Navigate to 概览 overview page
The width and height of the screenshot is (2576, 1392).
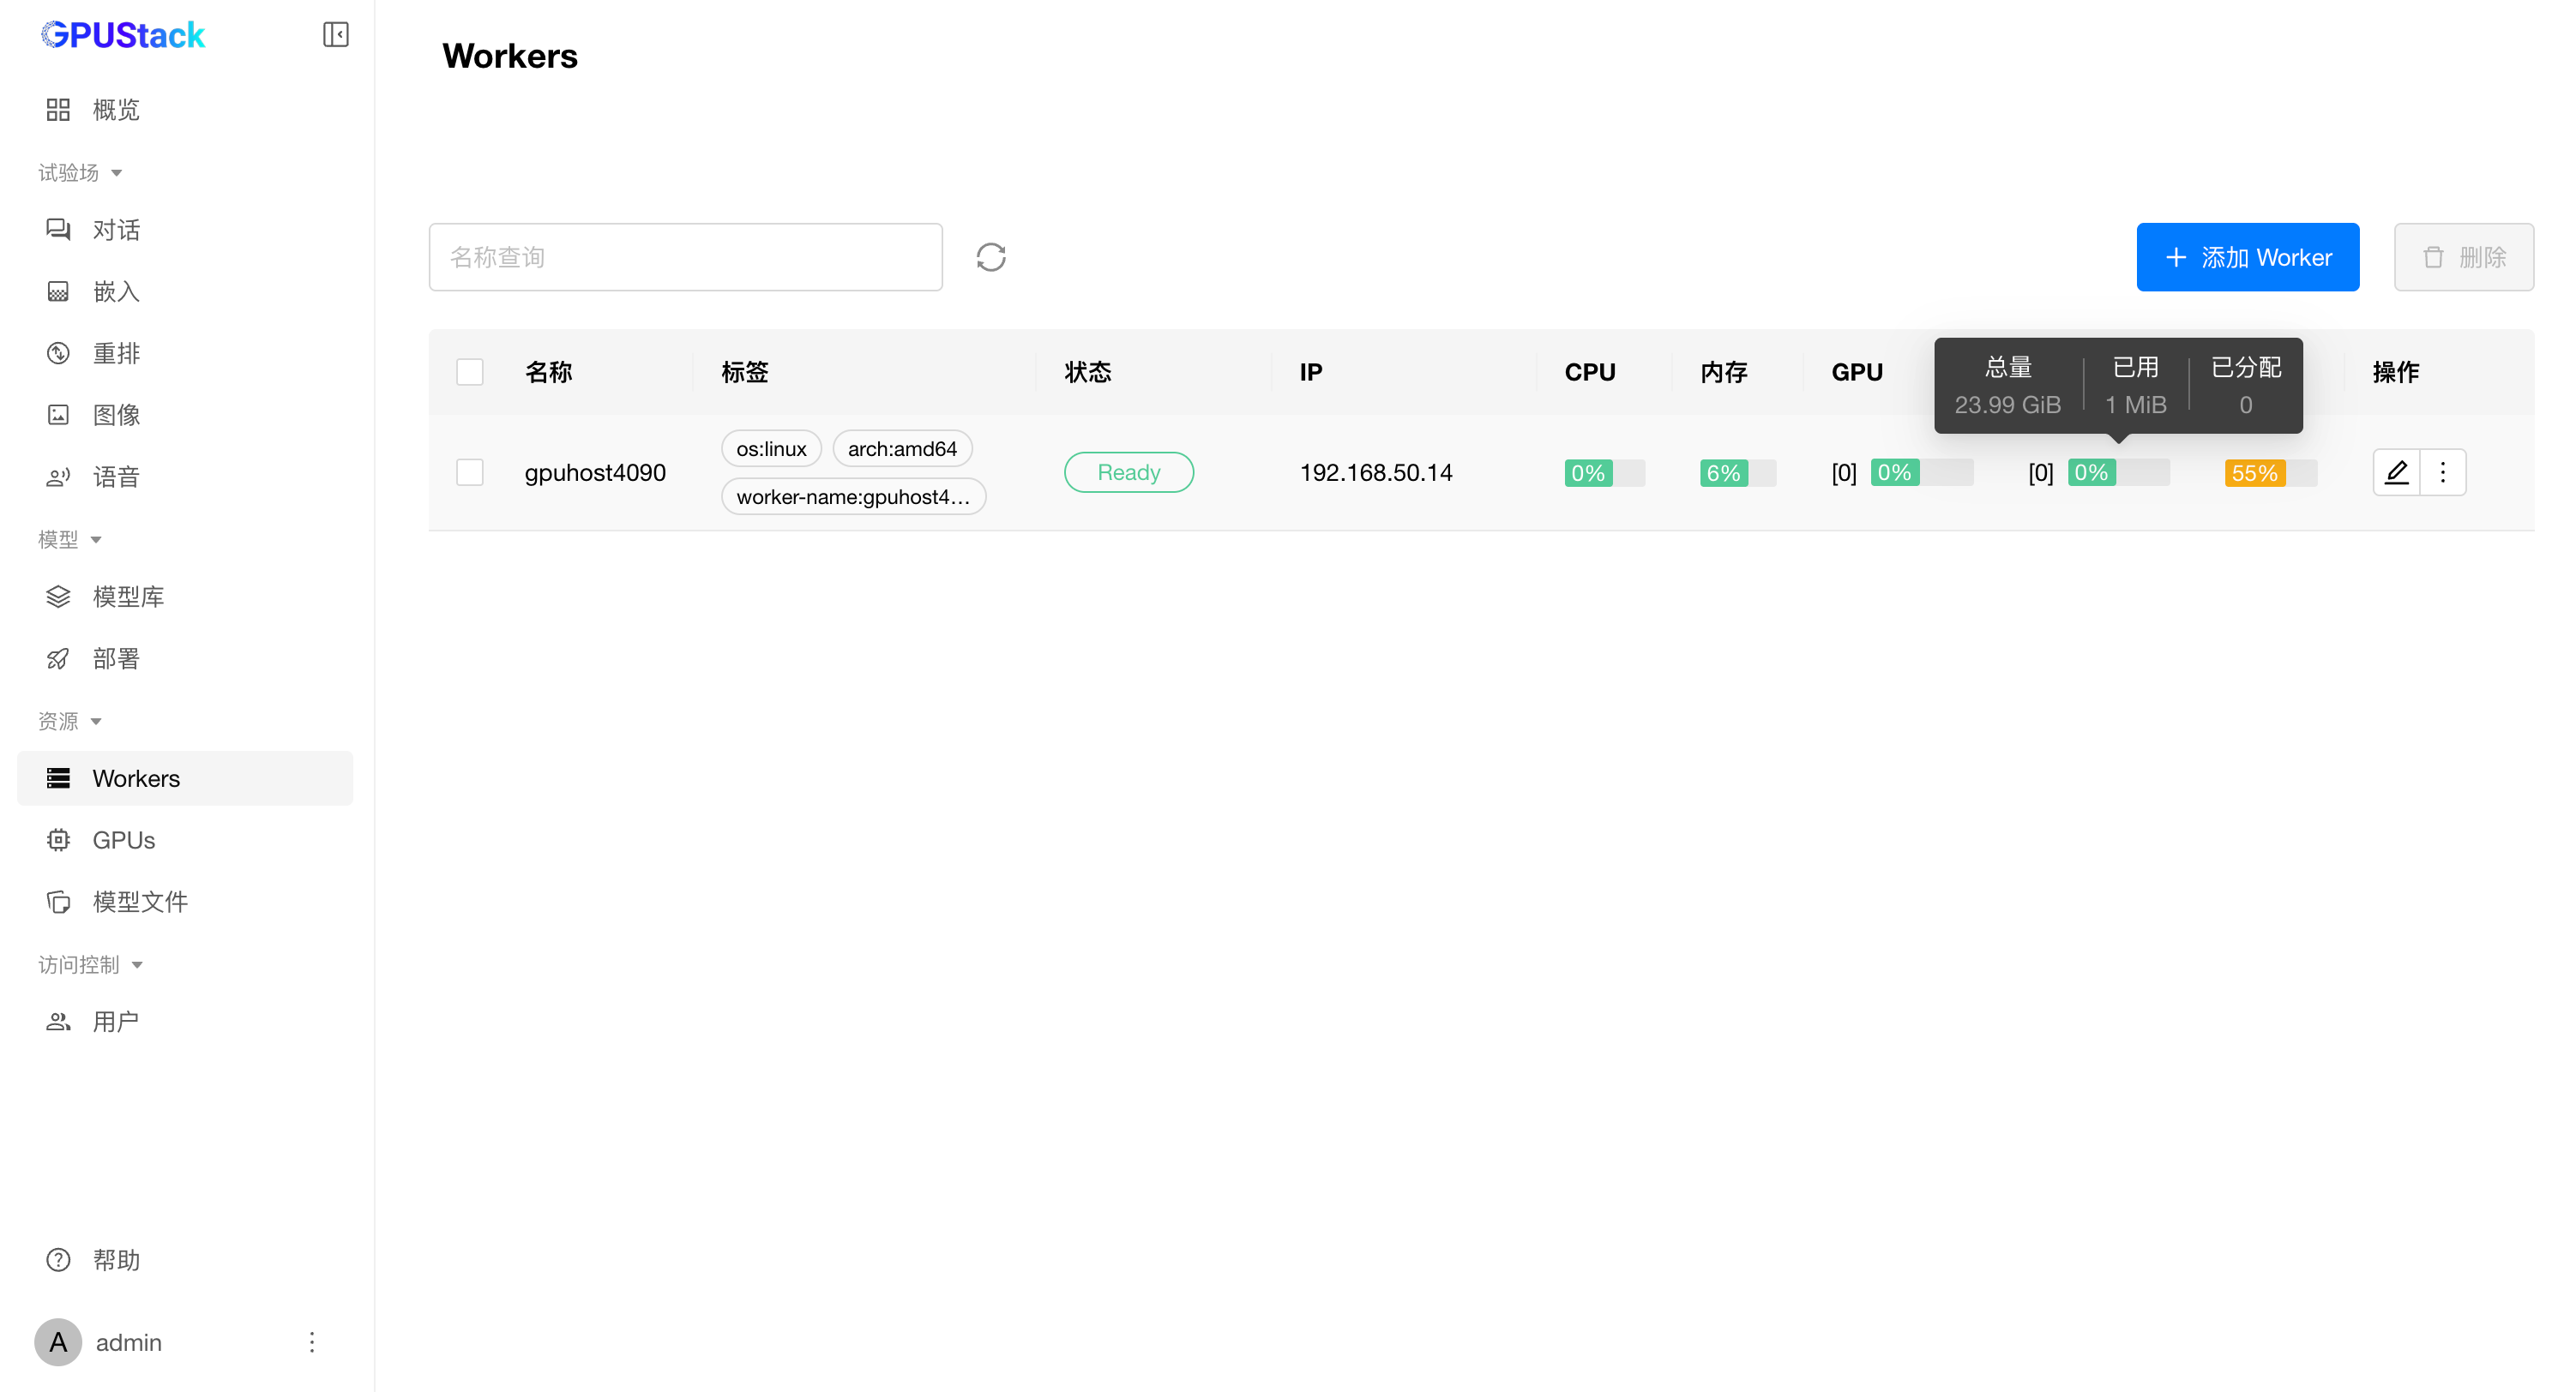115,109
